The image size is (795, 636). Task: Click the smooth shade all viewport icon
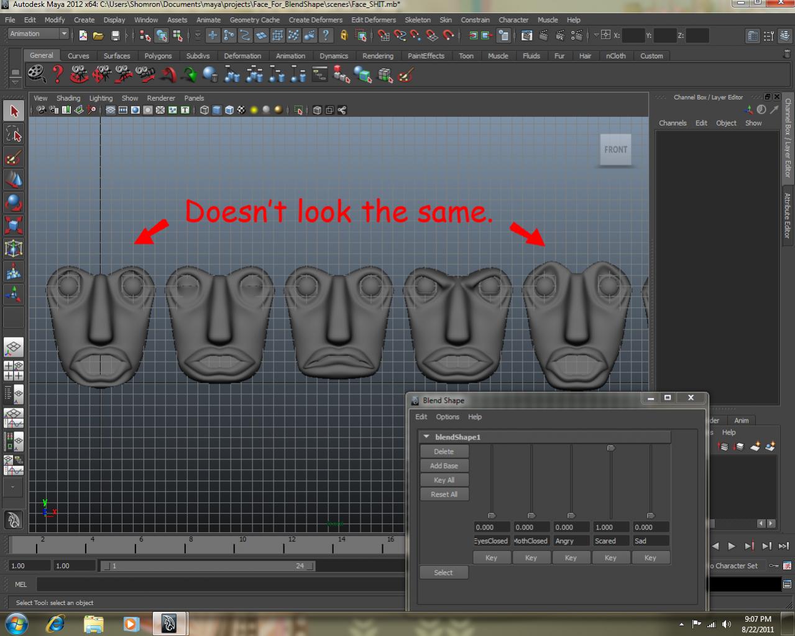(x=216, y=110)
